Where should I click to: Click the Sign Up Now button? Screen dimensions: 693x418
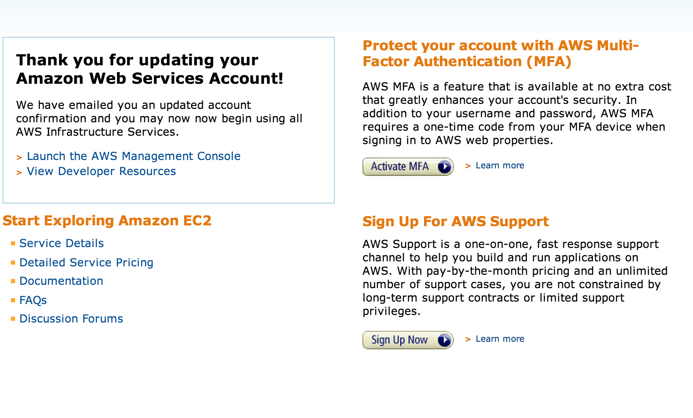coord(408,340)
